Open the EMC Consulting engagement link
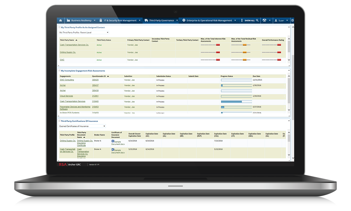 pos(67,80)
